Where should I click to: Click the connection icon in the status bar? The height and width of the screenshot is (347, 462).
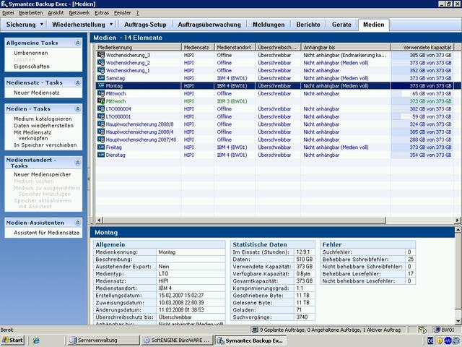click(423, 330)
